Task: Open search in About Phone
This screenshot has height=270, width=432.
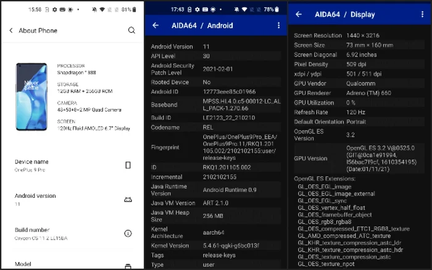Action: pos(131,30)
